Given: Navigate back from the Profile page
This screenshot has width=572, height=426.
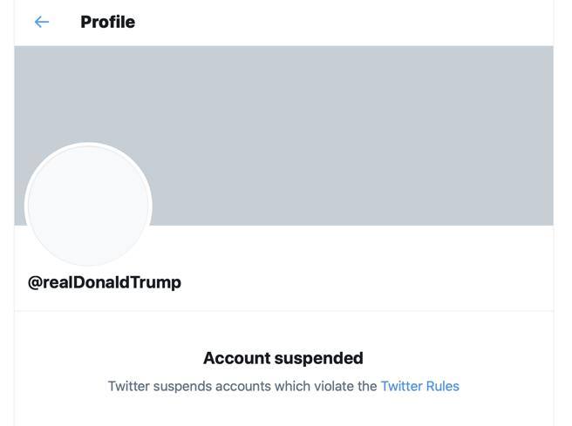Looking at the screenshot, I should (x=42, y=22).
